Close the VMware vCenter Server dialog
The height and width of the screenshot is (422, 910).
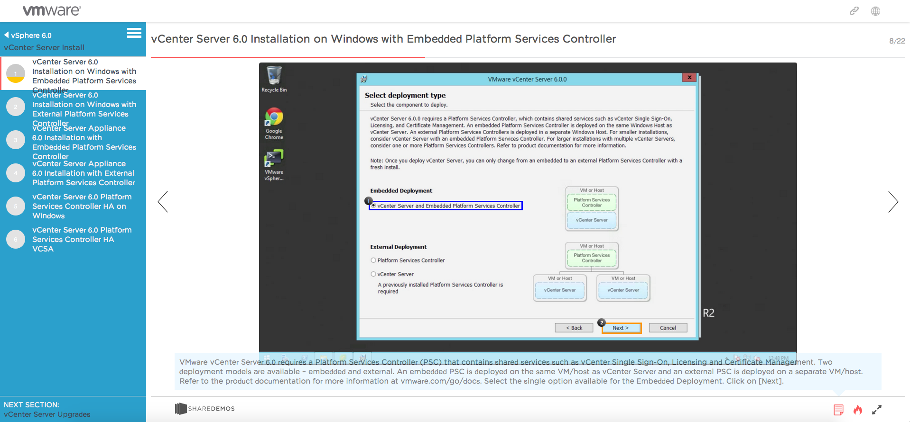point(689,78)
